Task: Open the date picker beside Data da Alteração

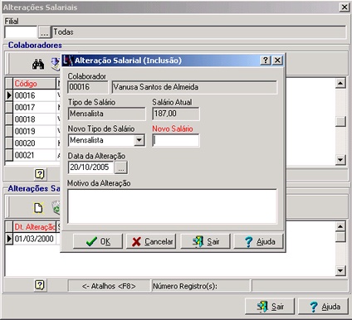Action: (x=121, y=167)
